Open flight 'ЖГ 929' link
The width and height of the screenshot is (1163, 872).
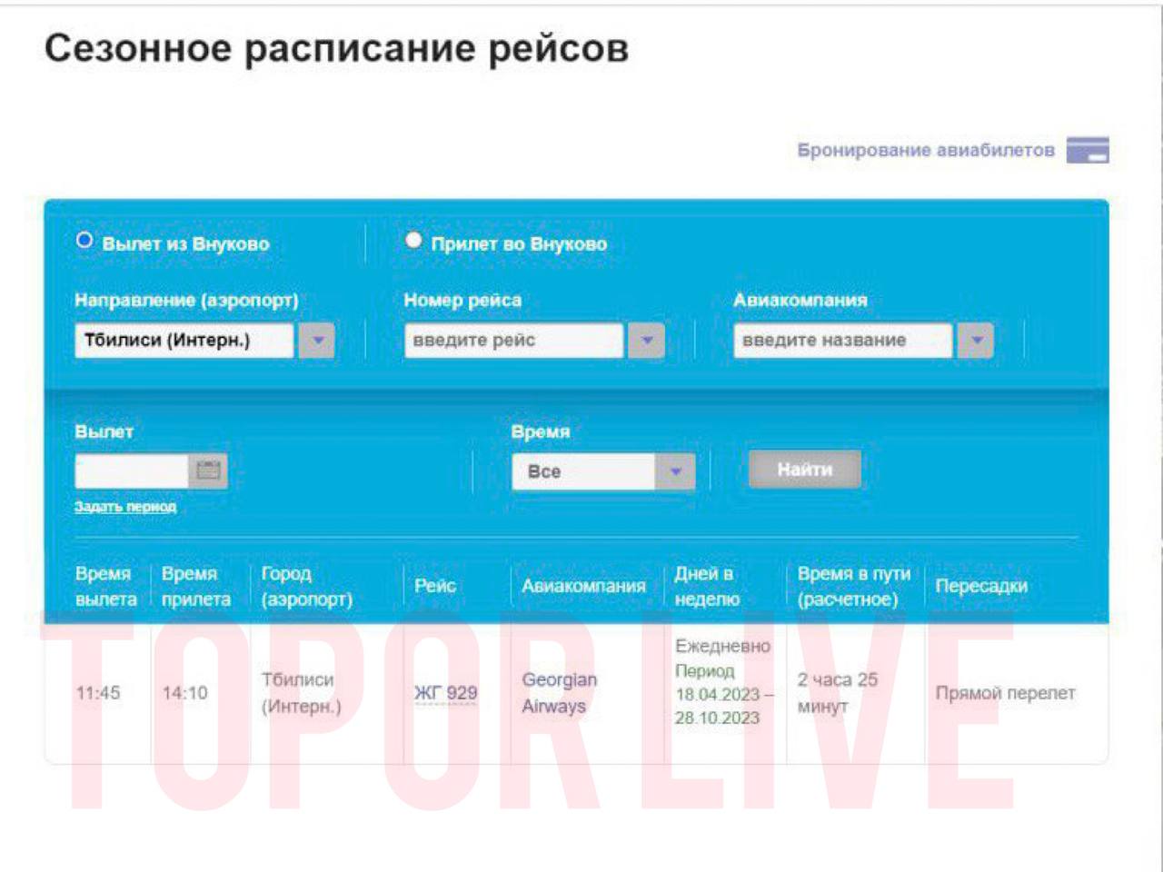tap(445, 693)
